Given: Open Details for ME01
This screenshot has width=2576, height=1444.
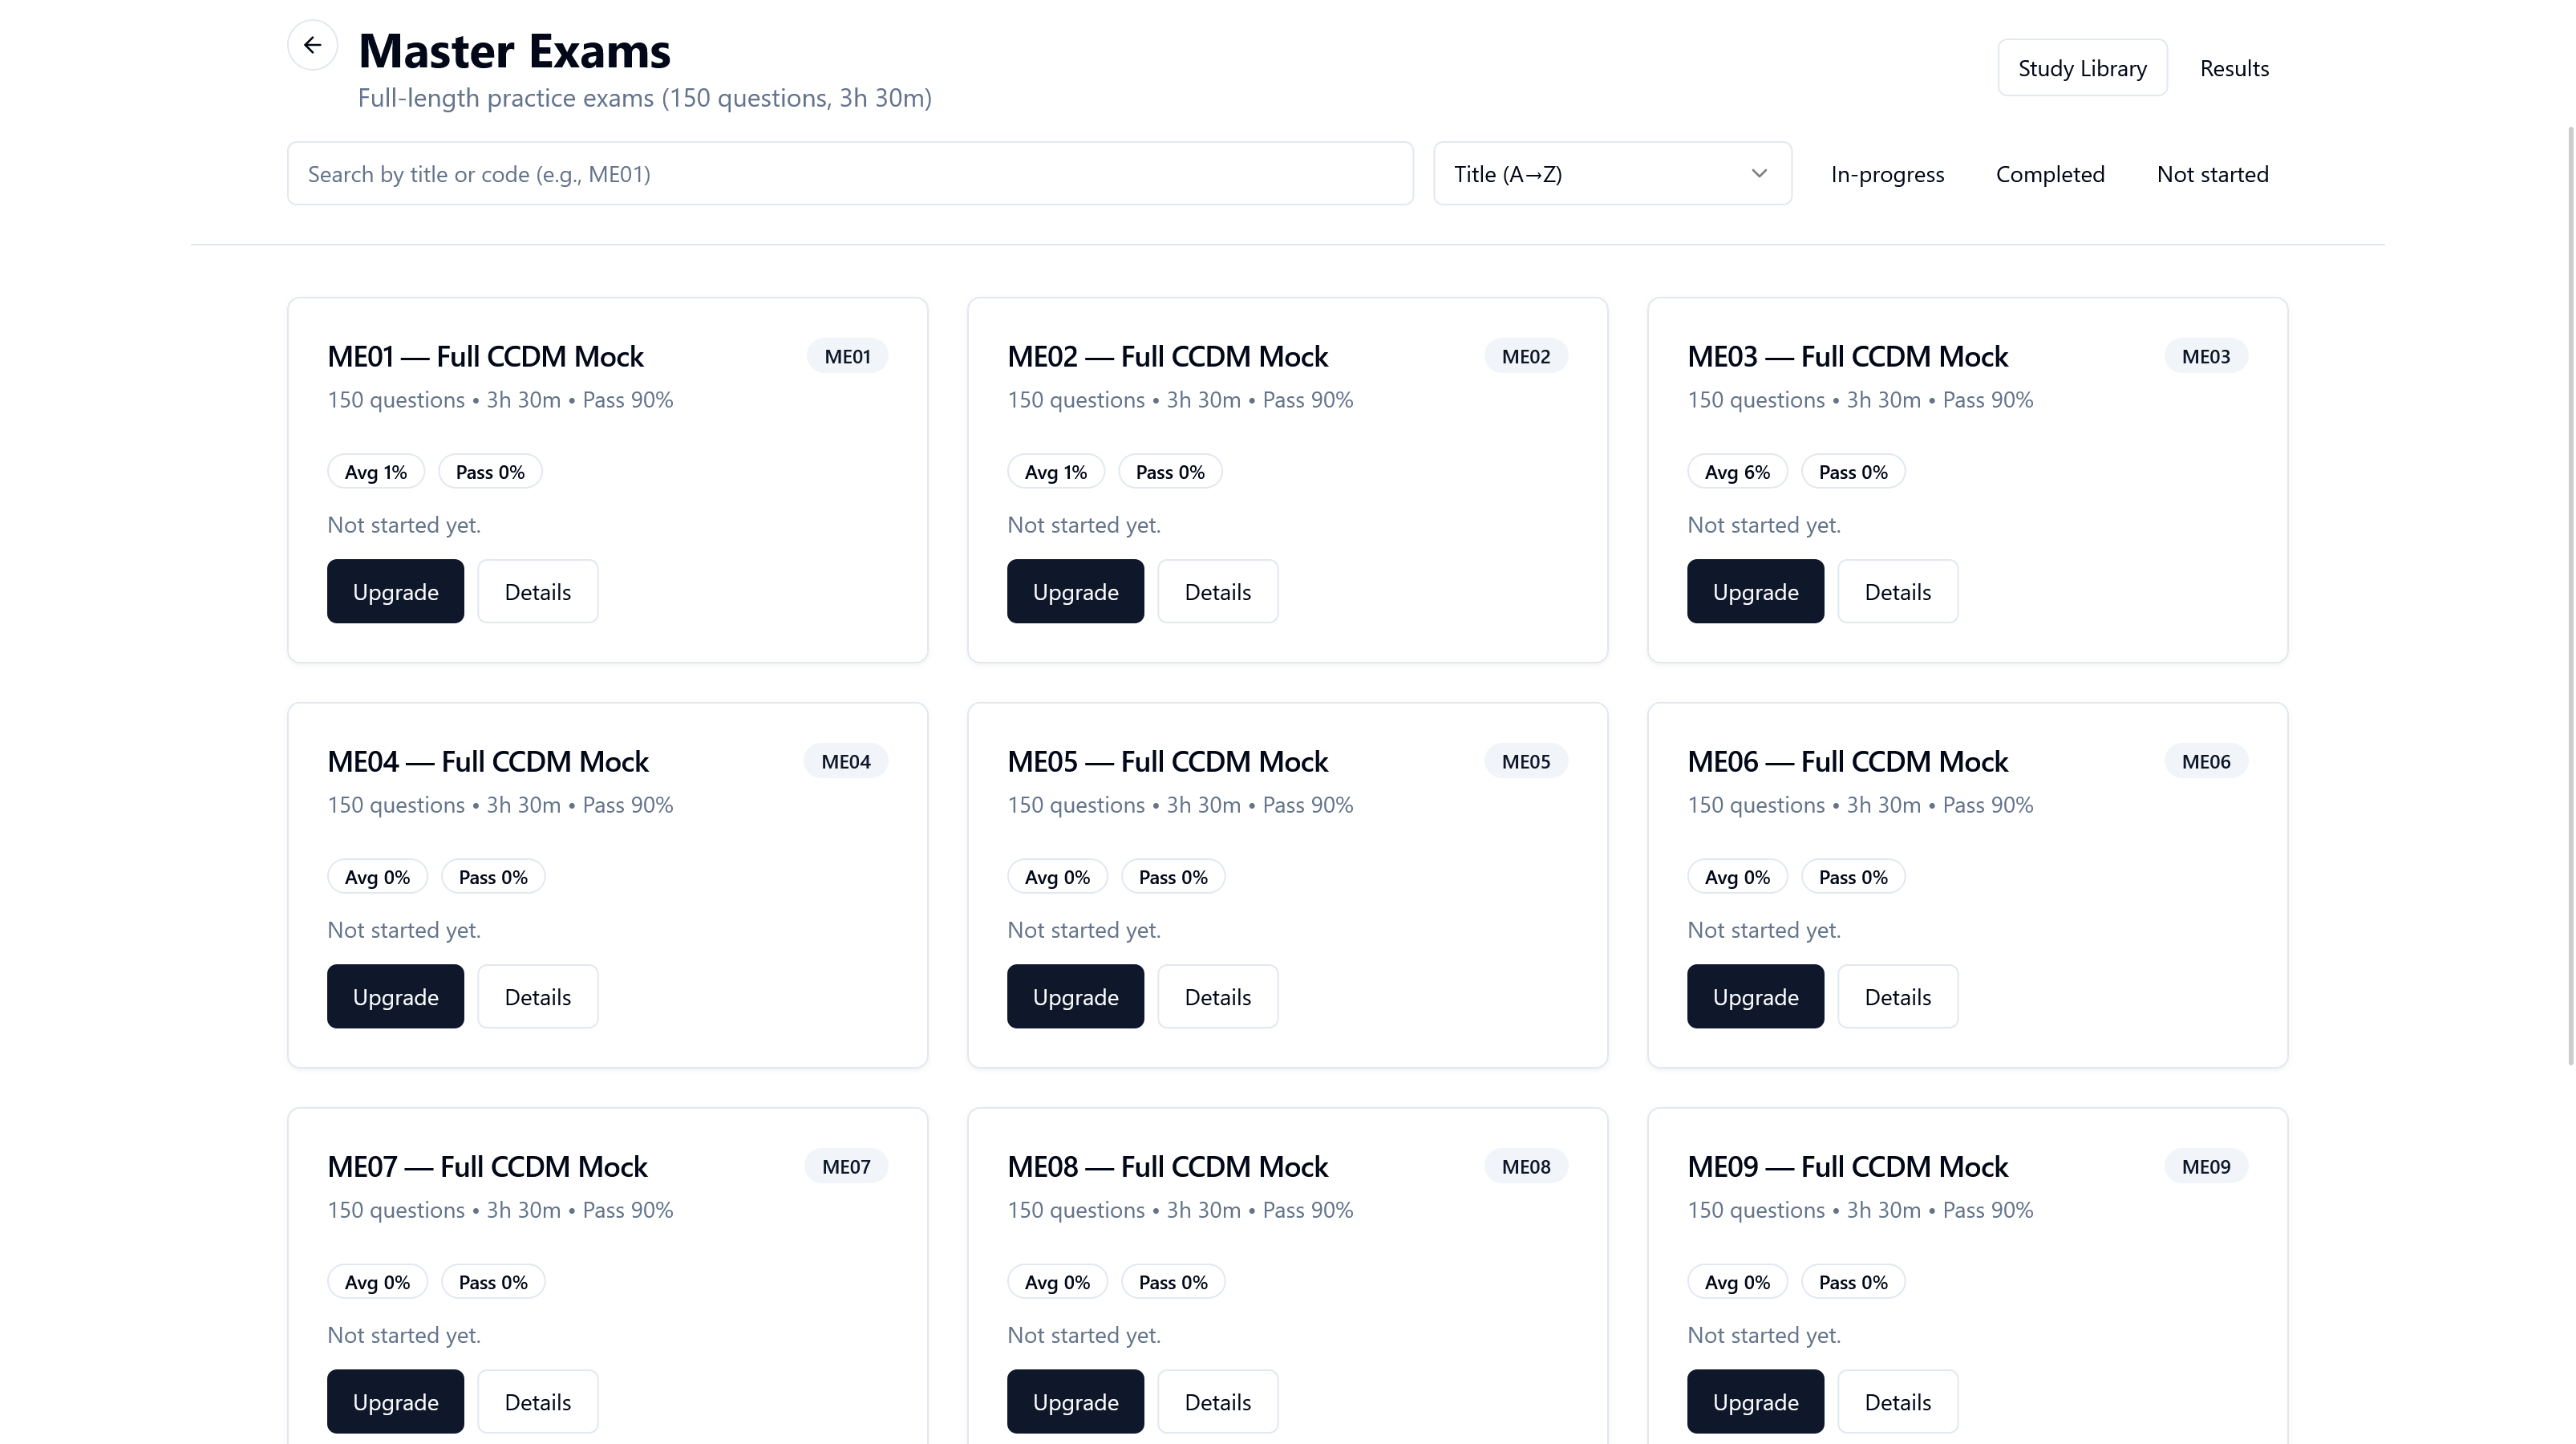Looking at the screenshot, I should 538,592.
